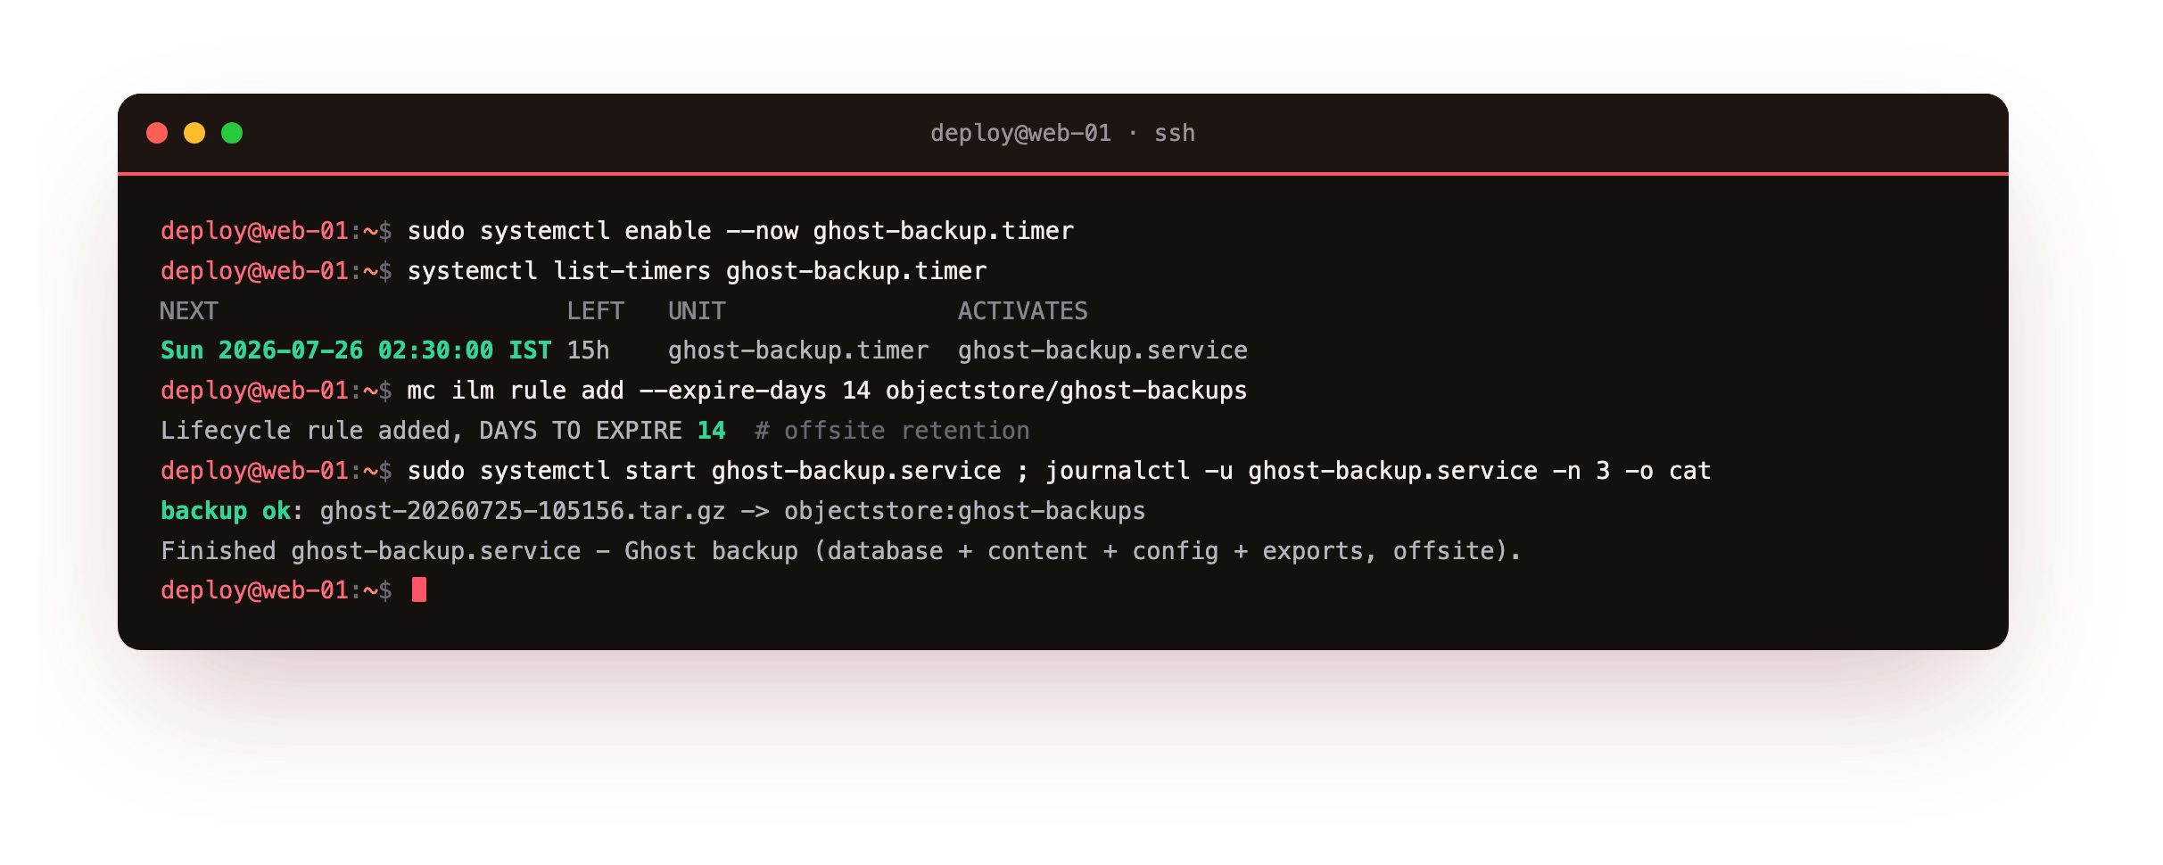Image resolution: width=2163 pixels, height=865 pixels.
Task: Click the 'journalctl -u ghost-backup.service -n 3 -o cat' part
Action: click(x=1378, y=471)
